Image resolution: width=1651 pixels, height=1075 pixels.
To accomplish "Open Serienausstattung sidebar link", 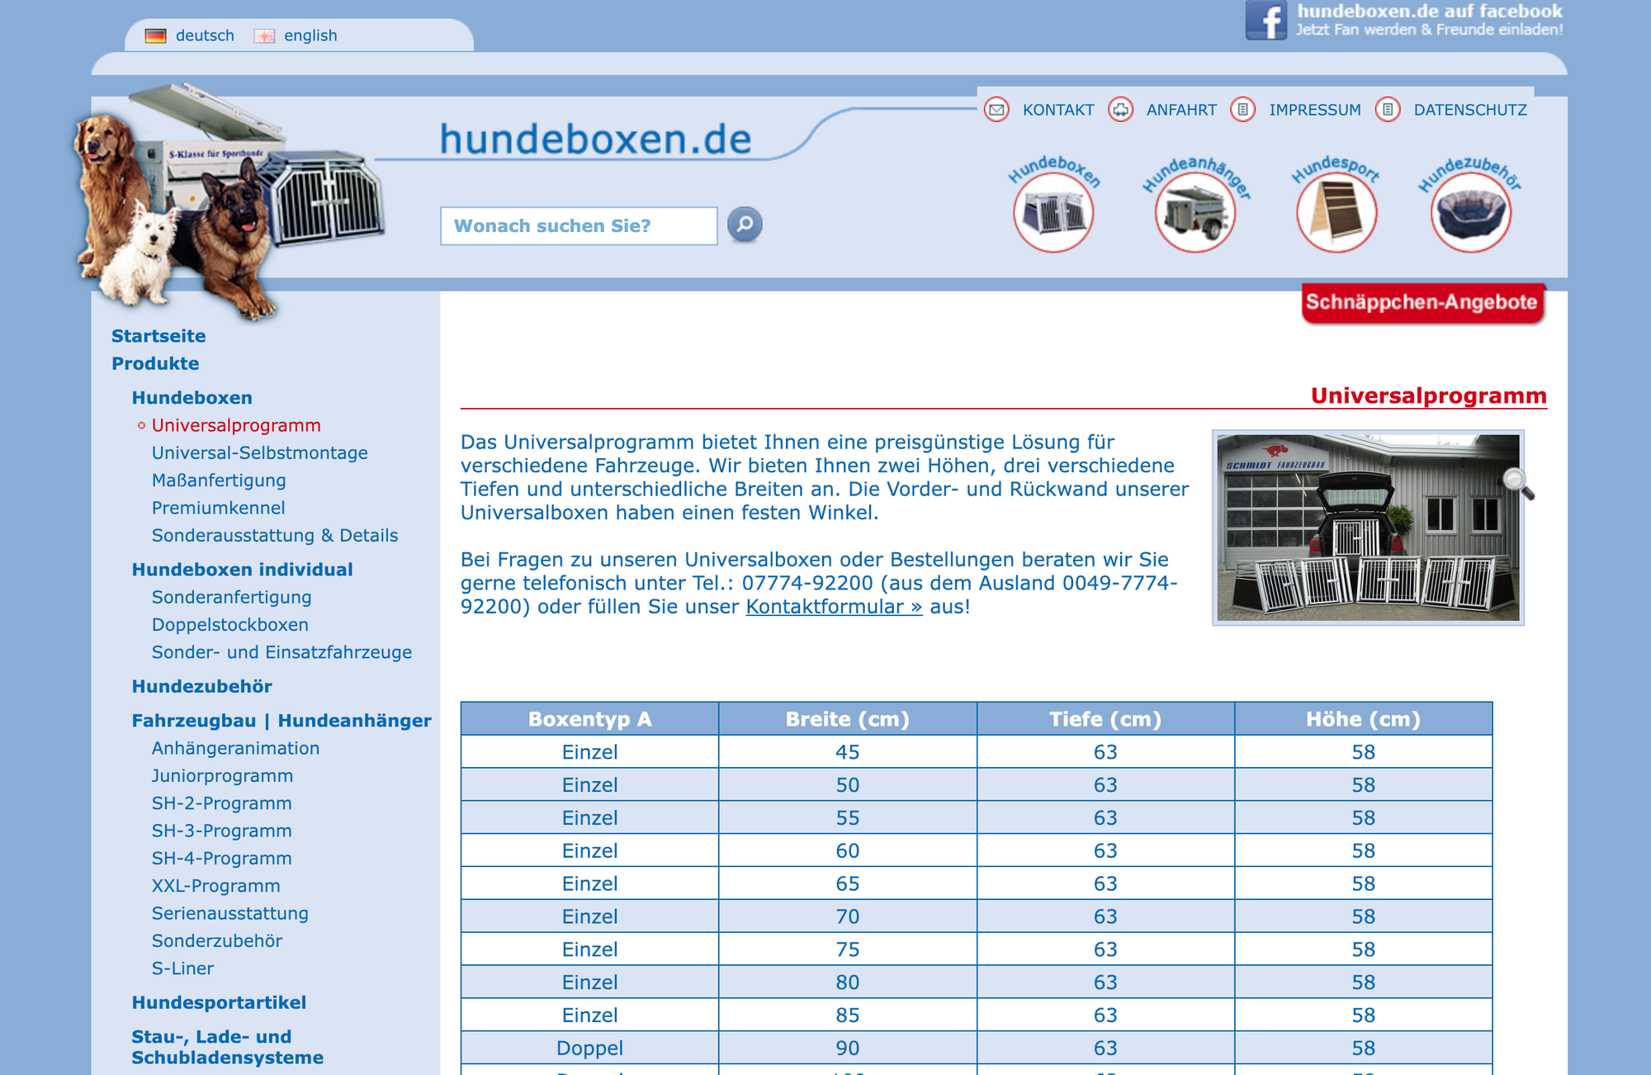I will [x=229, y=913].
